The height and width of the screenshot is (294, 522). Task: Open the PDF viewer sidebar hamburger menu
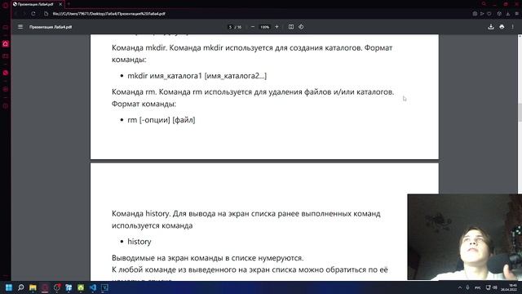click(x=20, y=27)
